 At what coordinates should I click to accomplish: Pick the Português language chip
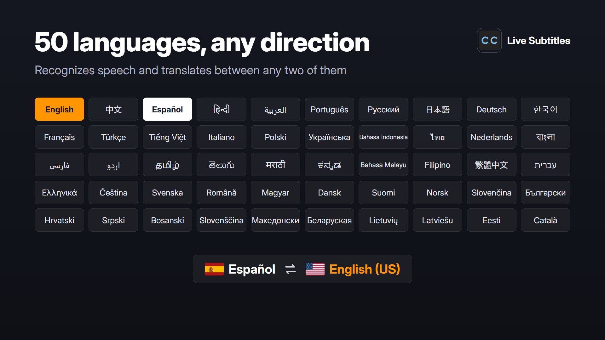click(329, 109)
